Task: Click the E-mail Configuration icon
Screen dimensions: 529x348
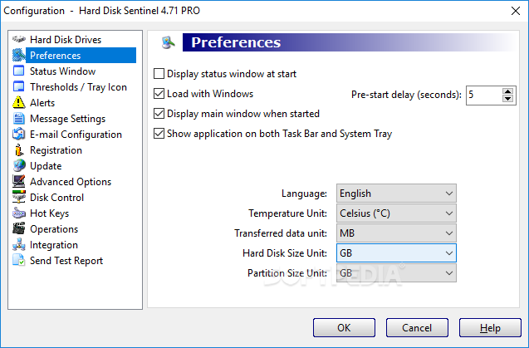Action: pos(19,134)
